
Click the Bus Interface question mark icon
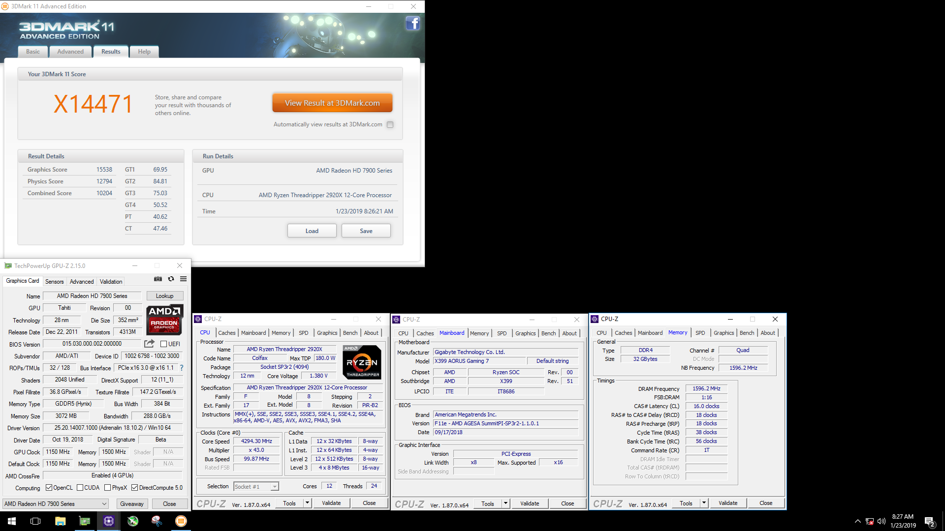pos(182,368)
